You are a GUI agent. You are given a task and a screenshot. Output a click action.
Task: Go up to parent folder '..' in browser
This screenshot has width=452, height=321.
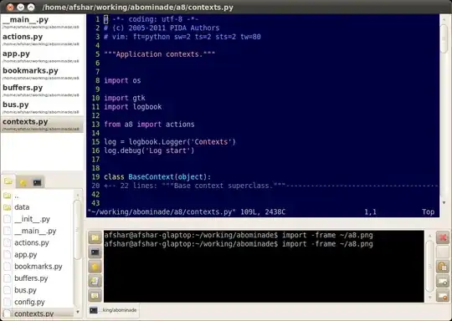click(38, 196)
